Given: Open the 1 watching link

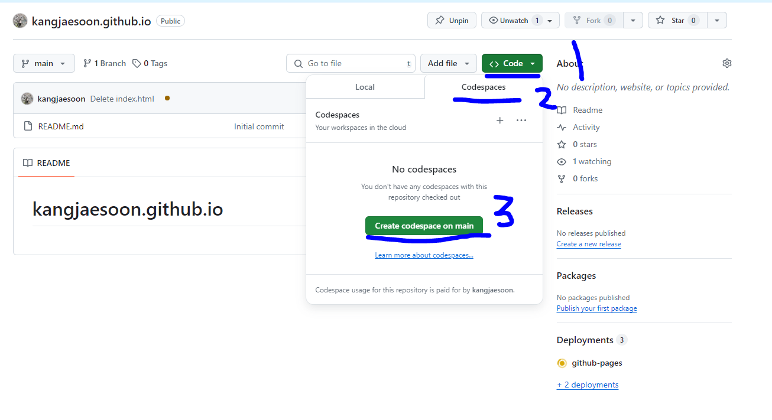Looking at the screenshot, I should [x=585, y=161].
